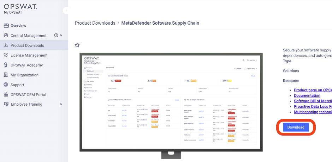Viewport: 332px width, 162px height.
Task: Click the My Organization building icon
Action: coord(6,75)
